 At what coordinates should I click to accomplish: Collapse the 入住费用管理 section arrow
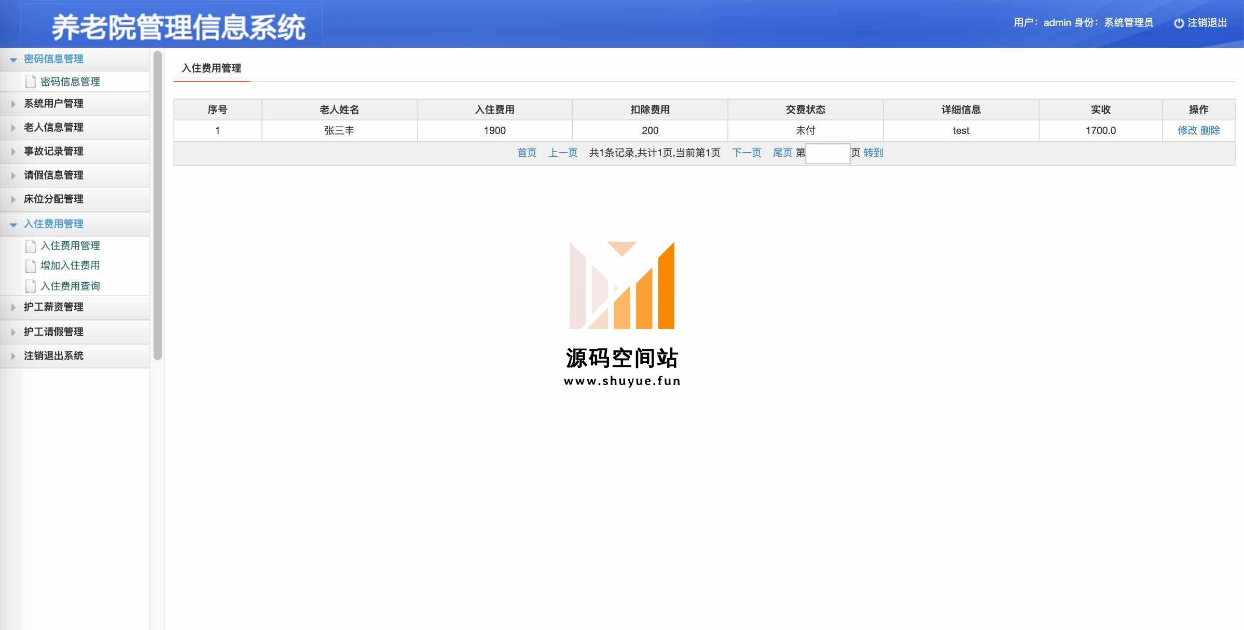[x=13, y=225]
